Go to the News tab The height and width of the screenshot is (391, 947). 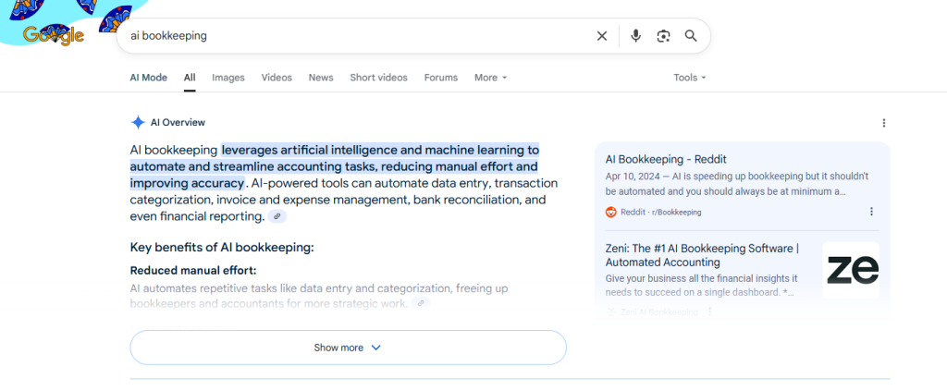pyautogui.click(x=321, y=78)
